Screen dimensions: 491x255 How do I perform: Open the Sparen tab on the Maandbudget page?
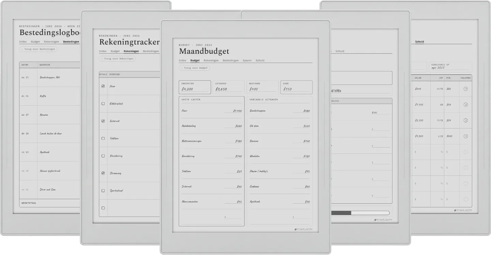point(247,61)
